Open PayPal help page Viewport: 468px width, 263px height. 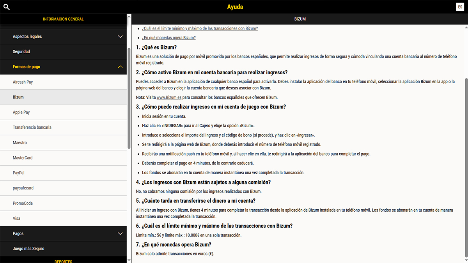(x=63, y=173)
